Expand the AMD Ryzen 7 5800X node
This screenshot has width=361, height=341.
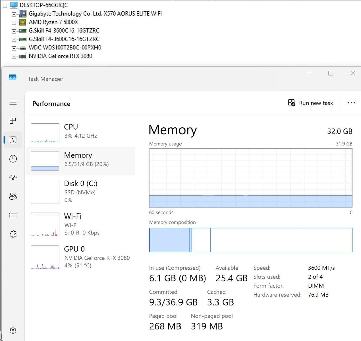click(14, 22)
